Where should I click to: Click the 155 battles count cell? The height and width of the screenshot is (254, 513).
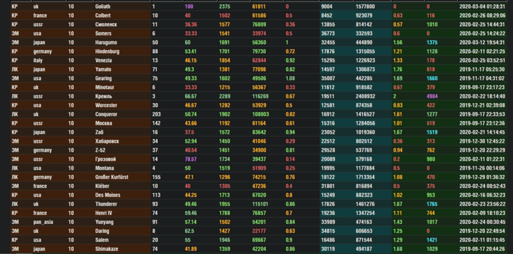point(156,177)
